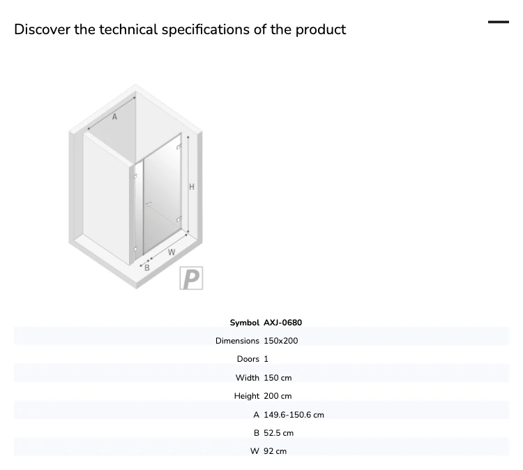Viewport: 523px width, 470px height.
Task: Click the A dimension label in diagram
Action: [x=115, y=117]
